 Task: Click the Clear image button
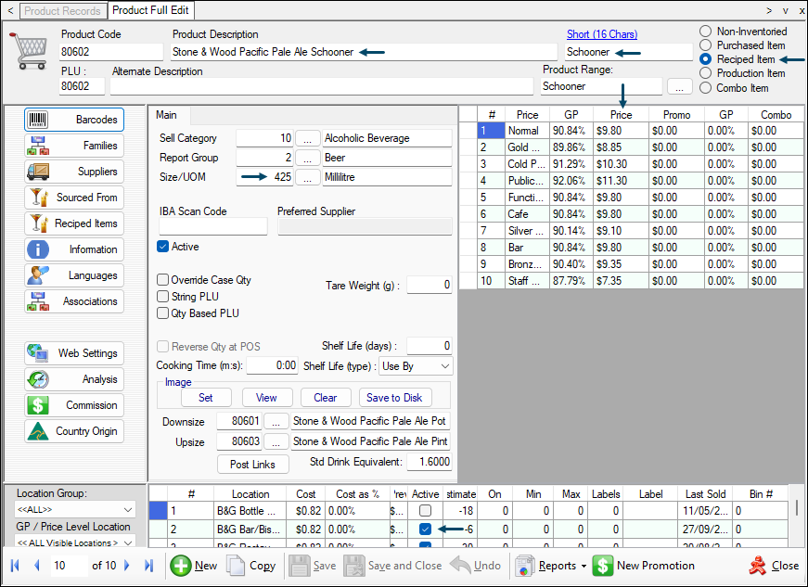point(326,398)
